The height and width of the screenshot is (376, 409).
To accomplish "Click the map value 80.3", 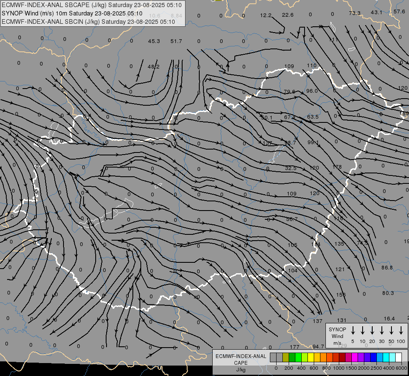I will coord(388,293).
